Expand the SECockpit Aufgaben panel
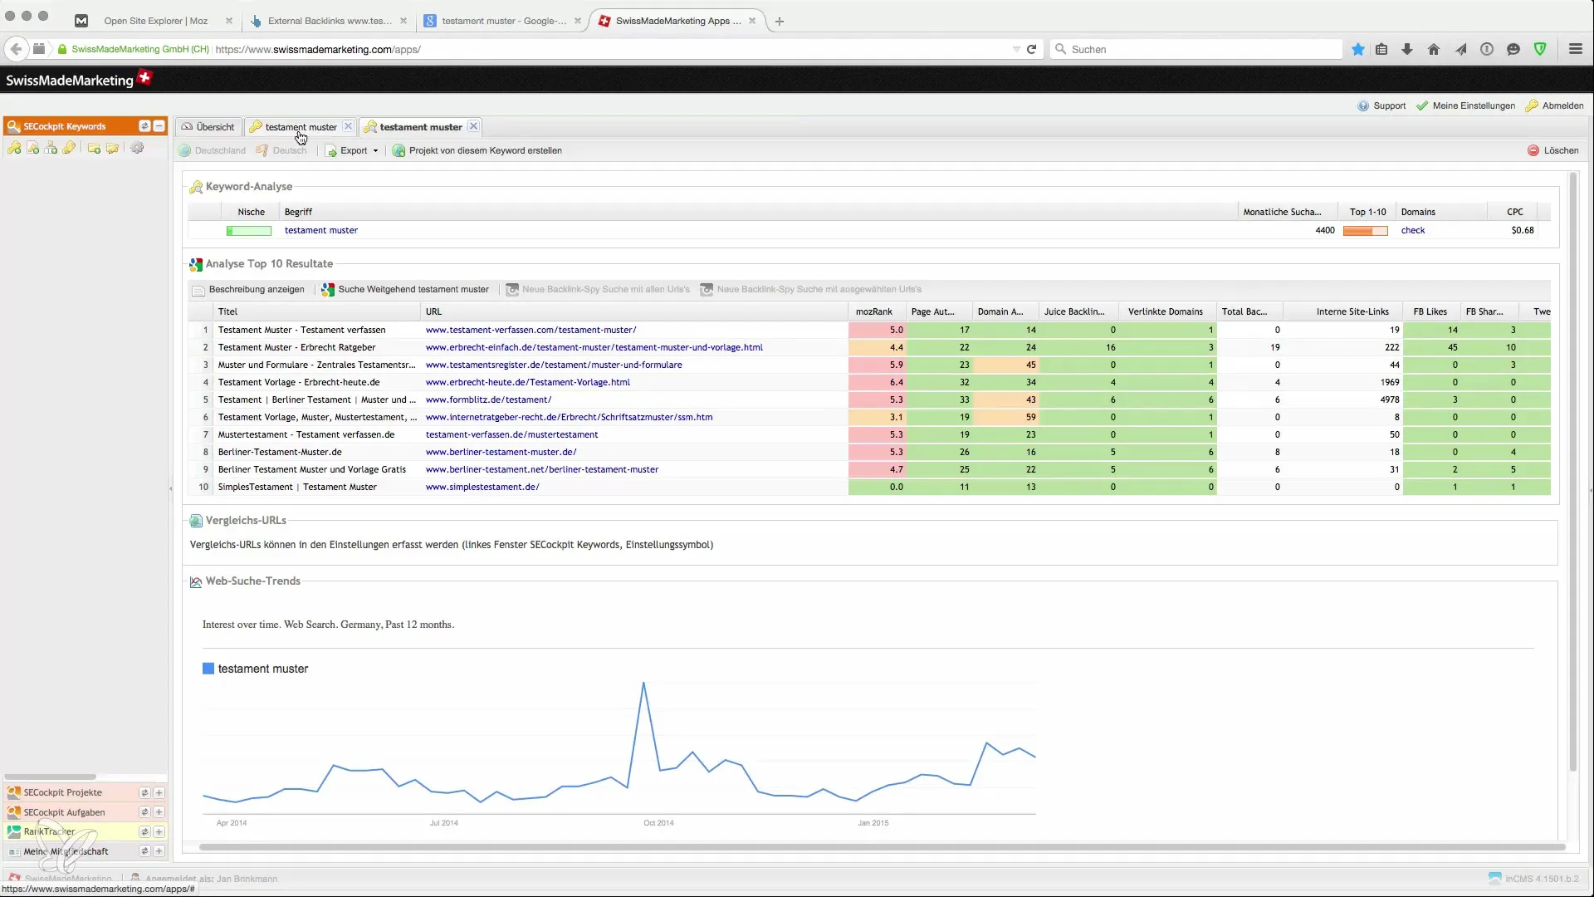 coord(159,812)
